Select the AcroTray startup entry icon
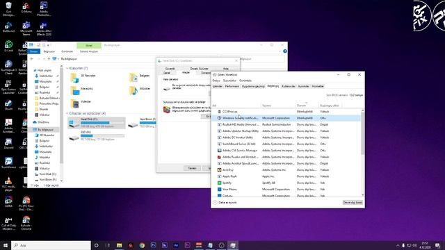The width and height of the screenshot is (445, 250). [219, 169]
